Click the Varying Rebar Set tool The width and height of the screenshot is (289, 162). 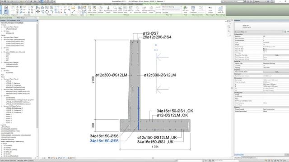click(x=220, y=9)
